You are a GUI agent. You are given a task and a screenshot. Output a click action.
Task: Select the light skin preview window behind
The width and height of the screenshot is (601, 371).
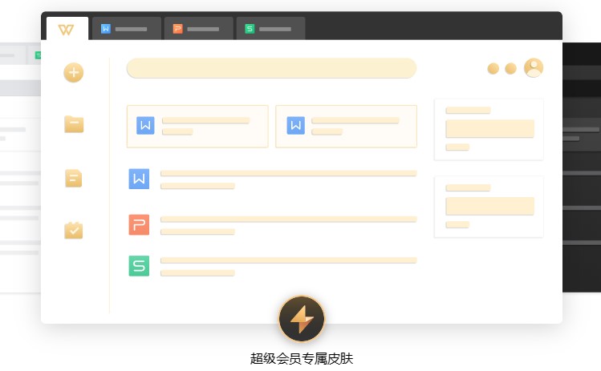[x=20, y=167]
